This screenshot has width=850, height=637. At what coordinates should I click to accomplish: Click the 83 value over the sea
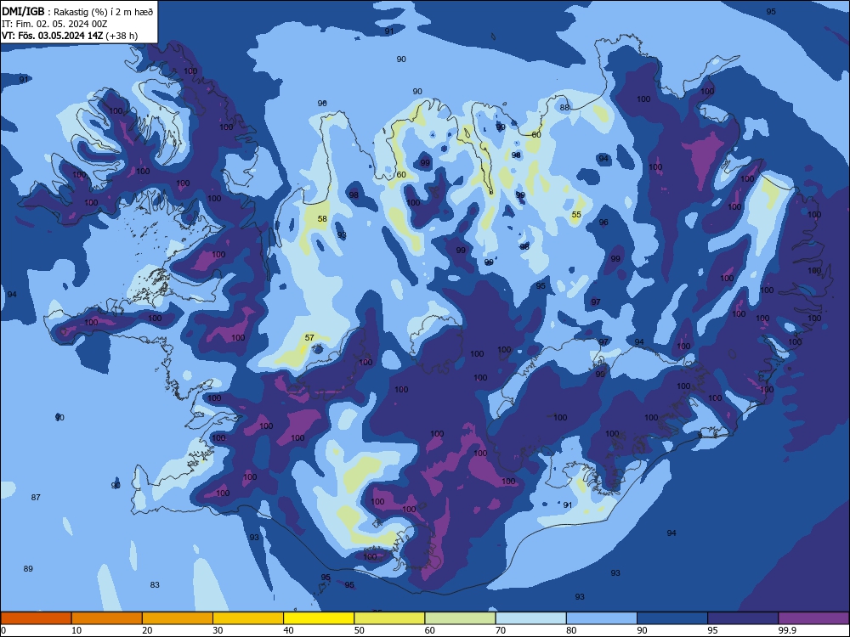[x=155, y=585]
